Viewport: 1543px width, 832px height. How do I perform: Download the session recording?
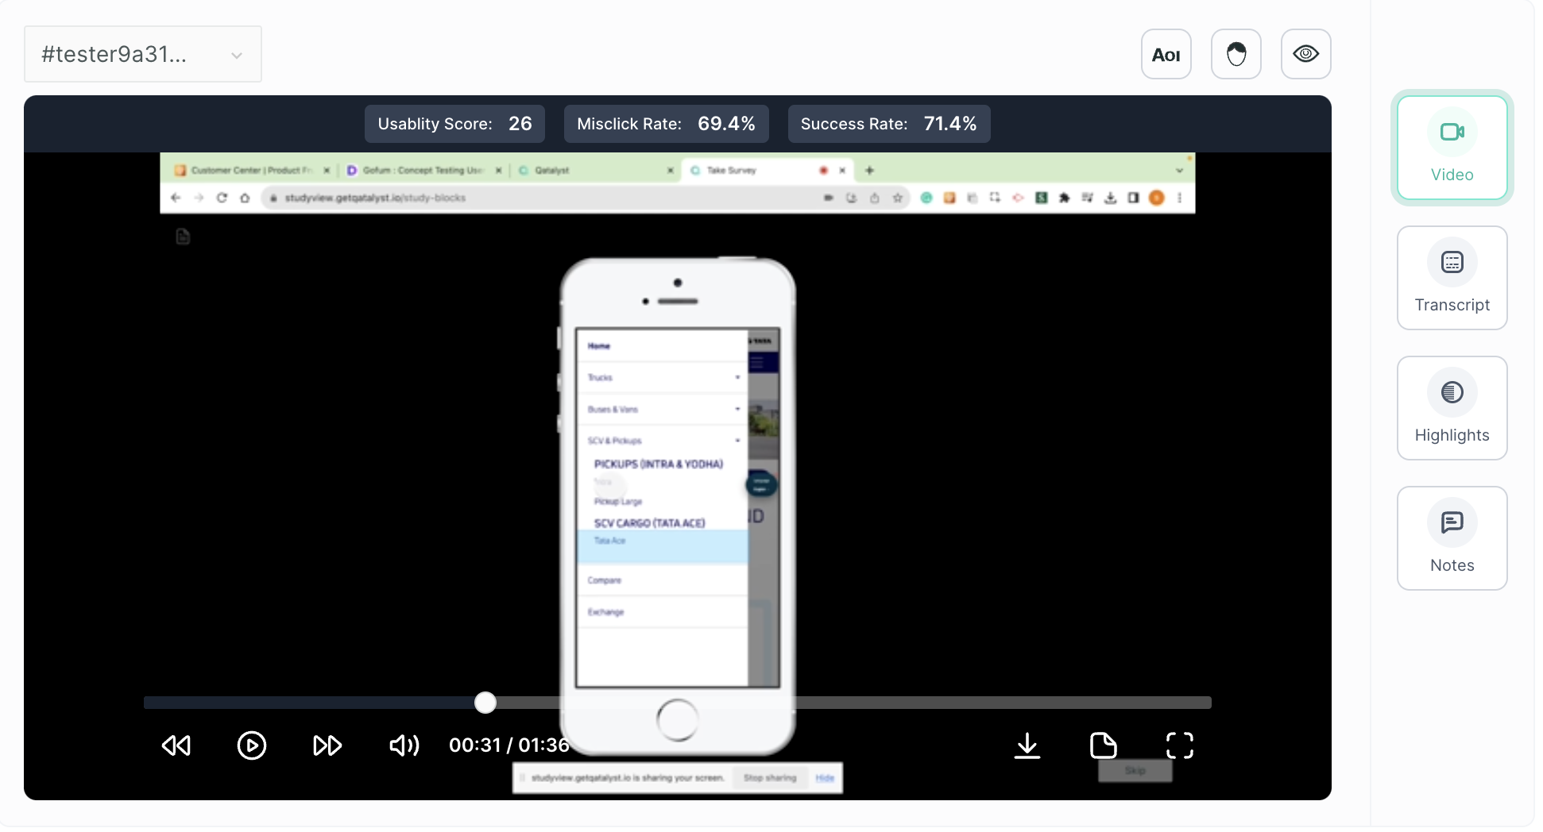coord(1027,745)
